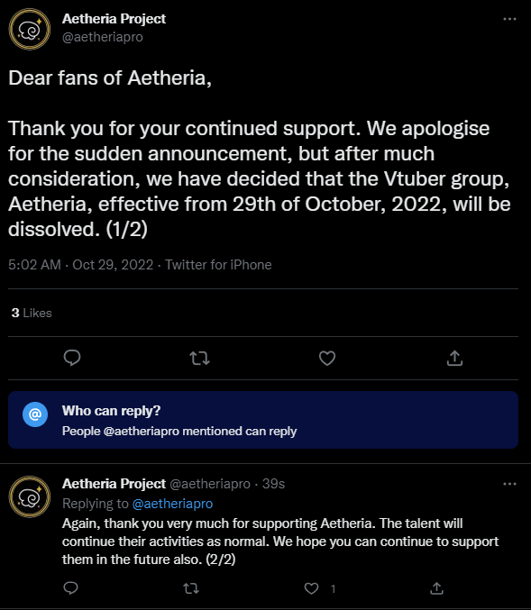The height and width of the screenshot is (610, 531).
Task: Open more options on main tweet
Action: click(509, 19)
